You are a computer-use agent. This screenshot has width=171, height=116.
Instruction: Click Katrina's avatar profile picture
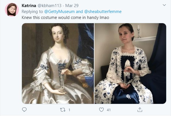coord(11,10)
